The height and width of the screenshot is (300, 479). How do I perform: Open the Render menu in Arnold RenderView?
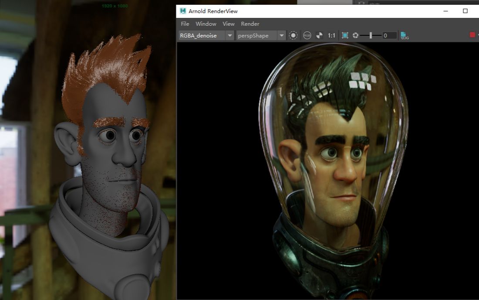pos(250,24)
